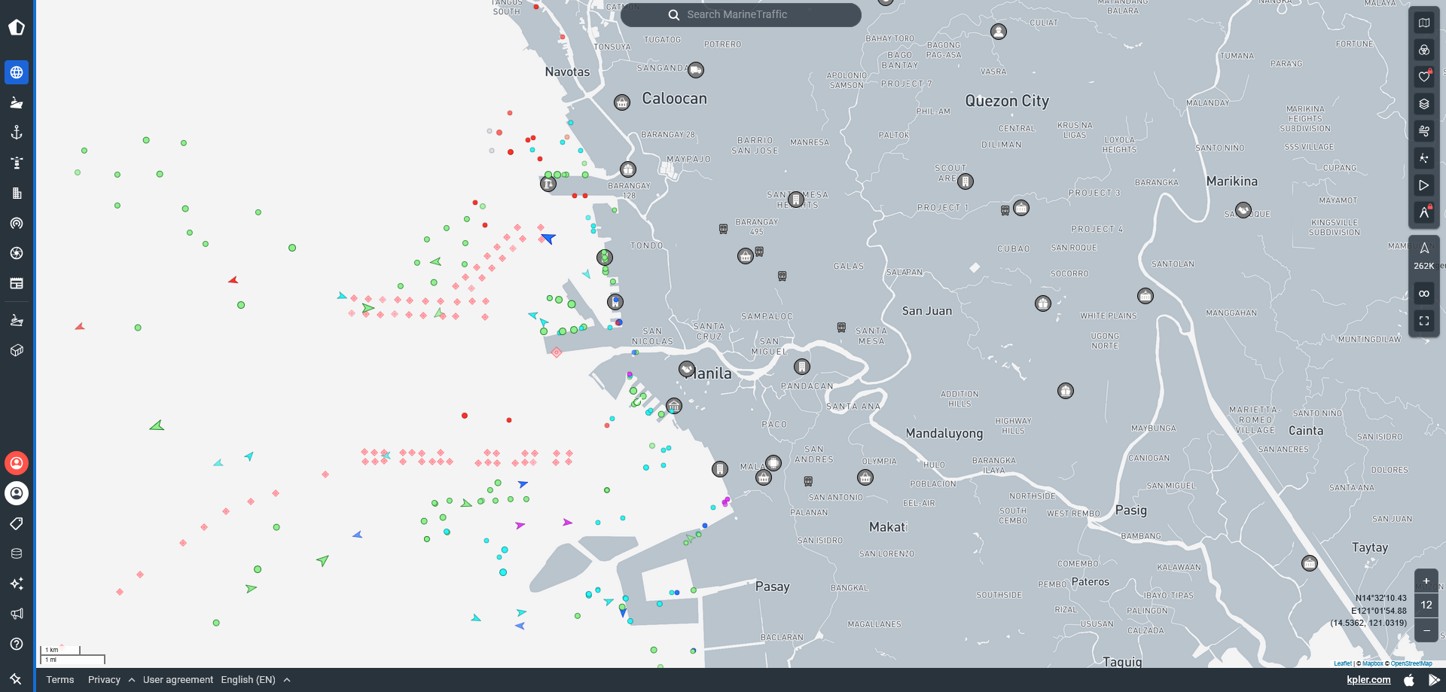1446x692 pixels.
Task: Zoom out with the minus button
Action: coord(1426,630)
